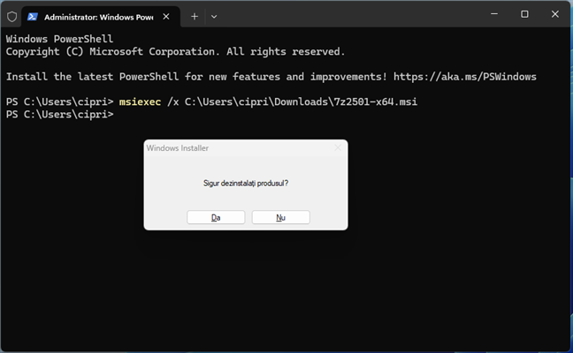Dismiss Windows Installer dialog with its X
Viewport: 573px width, 353px height.
(x=336, y=148)
